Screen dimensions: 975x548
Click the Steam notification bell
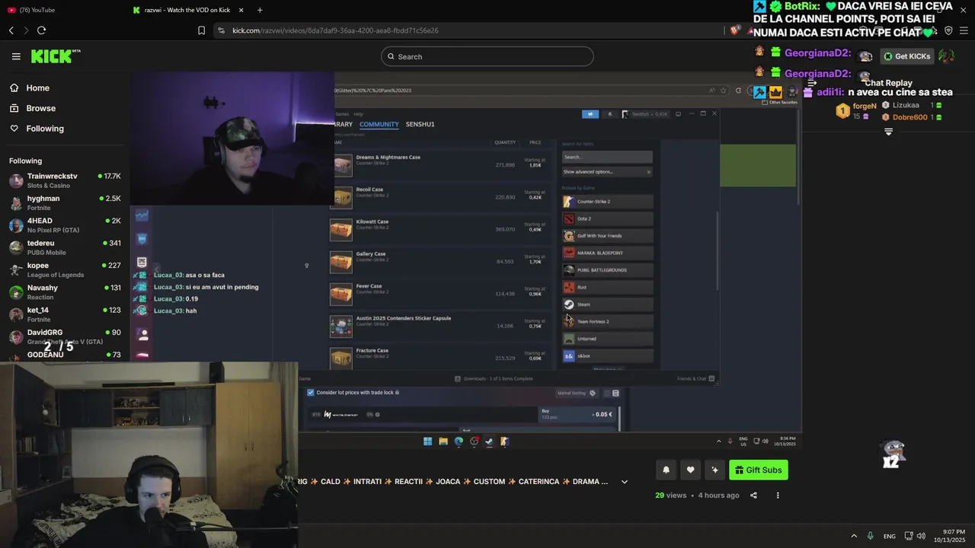[x=609, y=114]
